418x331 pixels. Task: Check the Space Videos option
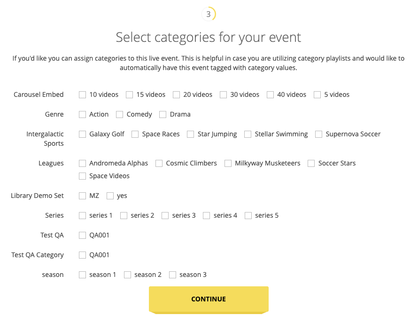(83, 176)
